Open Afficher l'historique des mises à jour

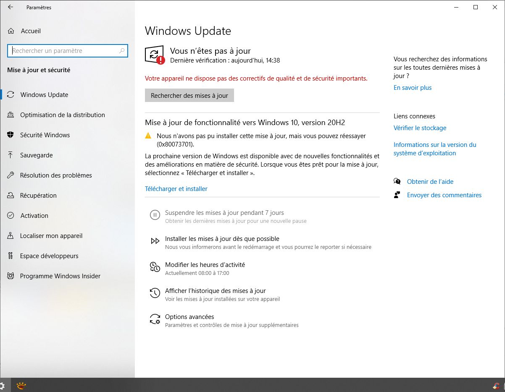click(x=216, y=291)
